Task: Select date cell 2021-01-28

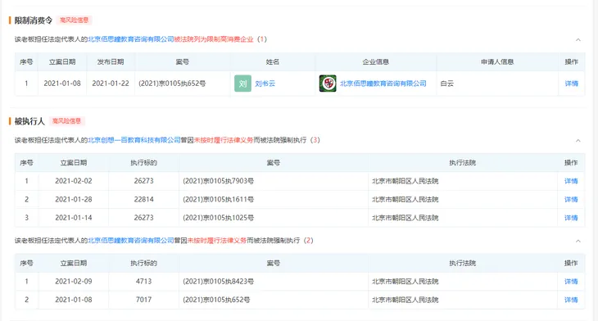Action: (74, 199)
